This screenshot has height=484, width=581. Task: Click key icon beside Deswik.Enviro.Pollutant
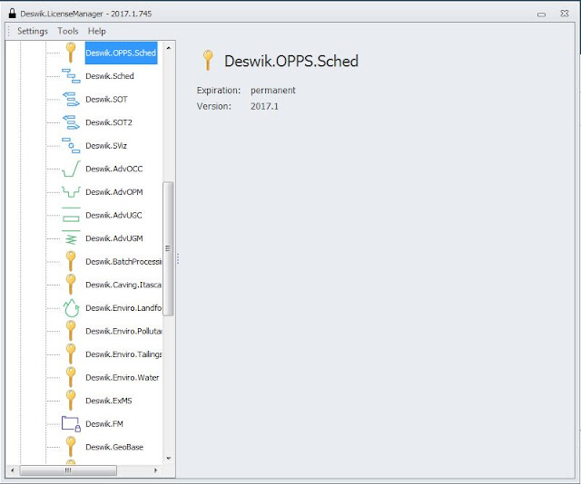[x=71, y=331]
